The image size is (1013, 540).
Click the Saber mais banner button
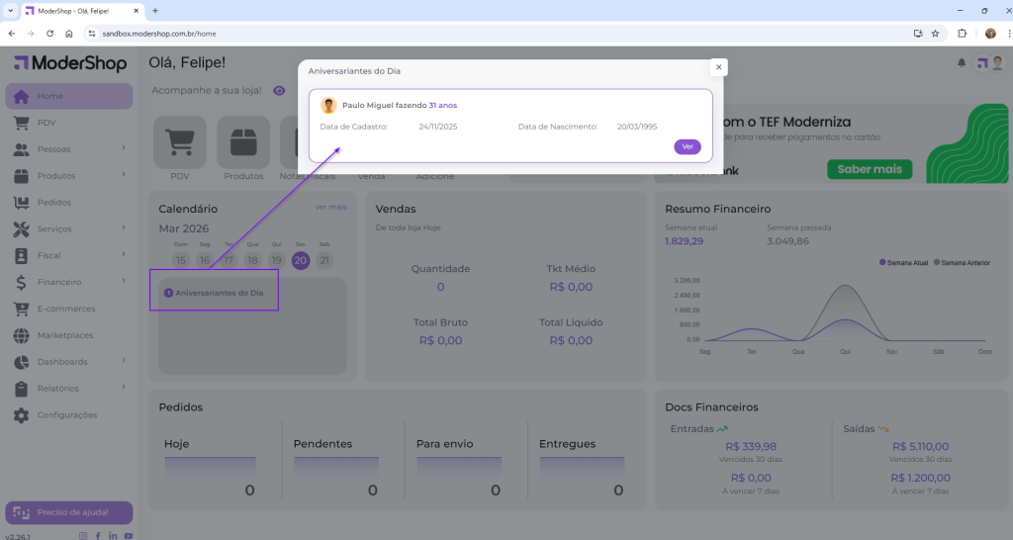(869, 169)
